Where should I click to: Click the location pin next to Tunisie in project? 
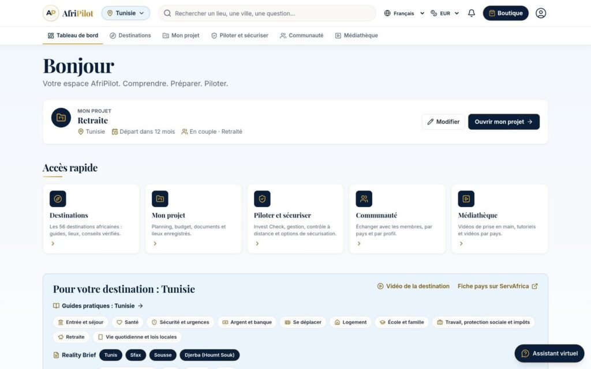pyautogui.click(x=81, y=132)
